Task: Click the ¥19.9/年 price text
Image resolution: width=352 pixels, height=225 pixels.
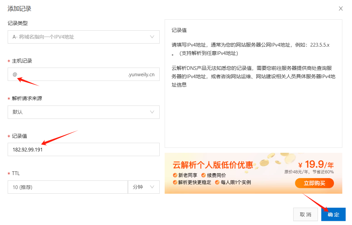Action: tap(316, 165)
